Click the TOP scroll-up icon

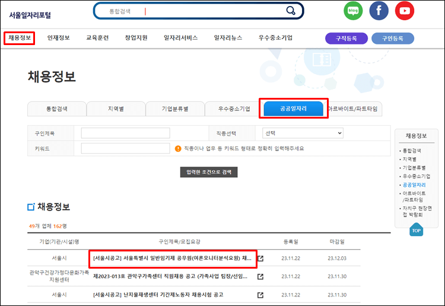coord(416,230)
